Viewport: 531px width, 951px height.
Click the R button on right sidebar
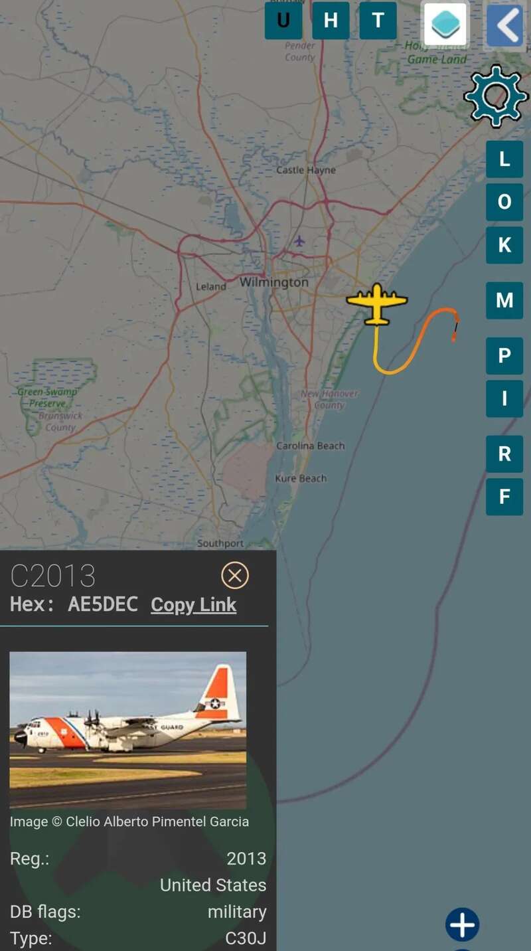[504, 454]
